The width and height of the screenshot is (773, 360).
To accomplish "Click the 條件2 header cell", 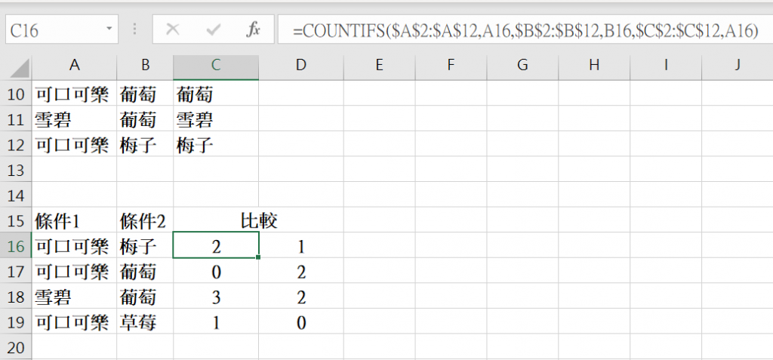I will pos(145,220).
